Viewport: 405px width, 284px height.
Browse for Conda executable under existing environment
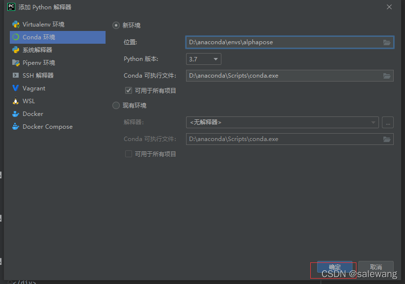[387, 139]
